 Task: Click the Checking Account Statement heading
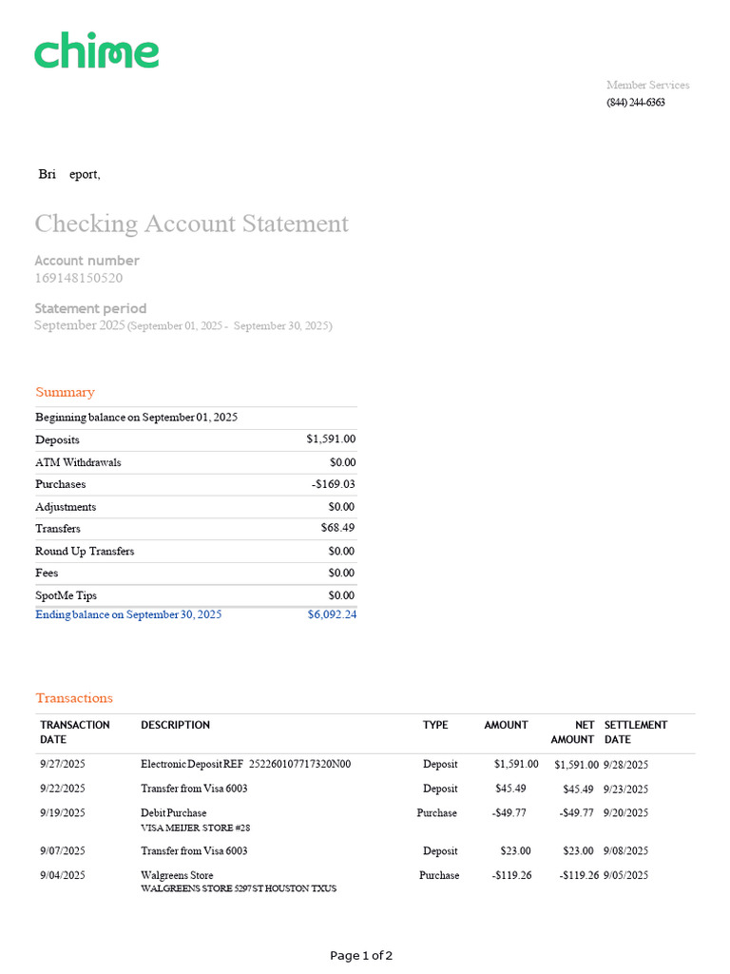point(192,224)
